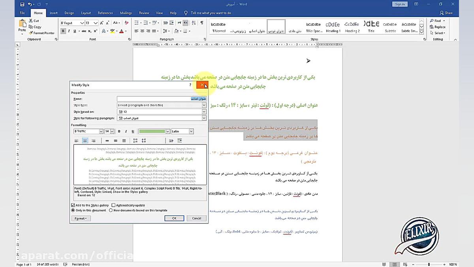474x267 pixels.
Task: Switch to the Mailings tab
Action: pos(126,13)
